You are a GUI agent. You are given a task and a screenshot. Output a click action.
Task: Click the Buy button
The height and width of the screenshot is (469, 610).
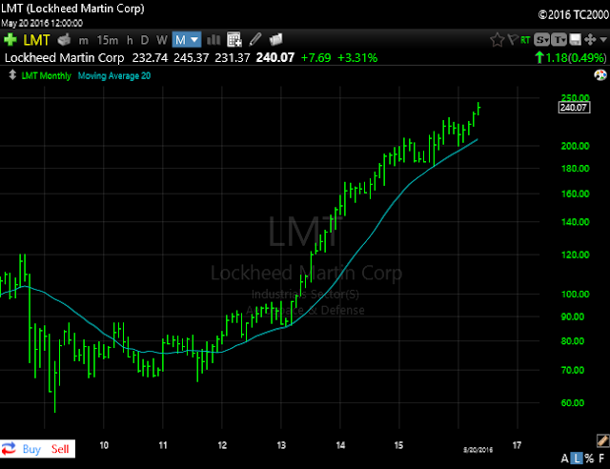click(31, 449)
